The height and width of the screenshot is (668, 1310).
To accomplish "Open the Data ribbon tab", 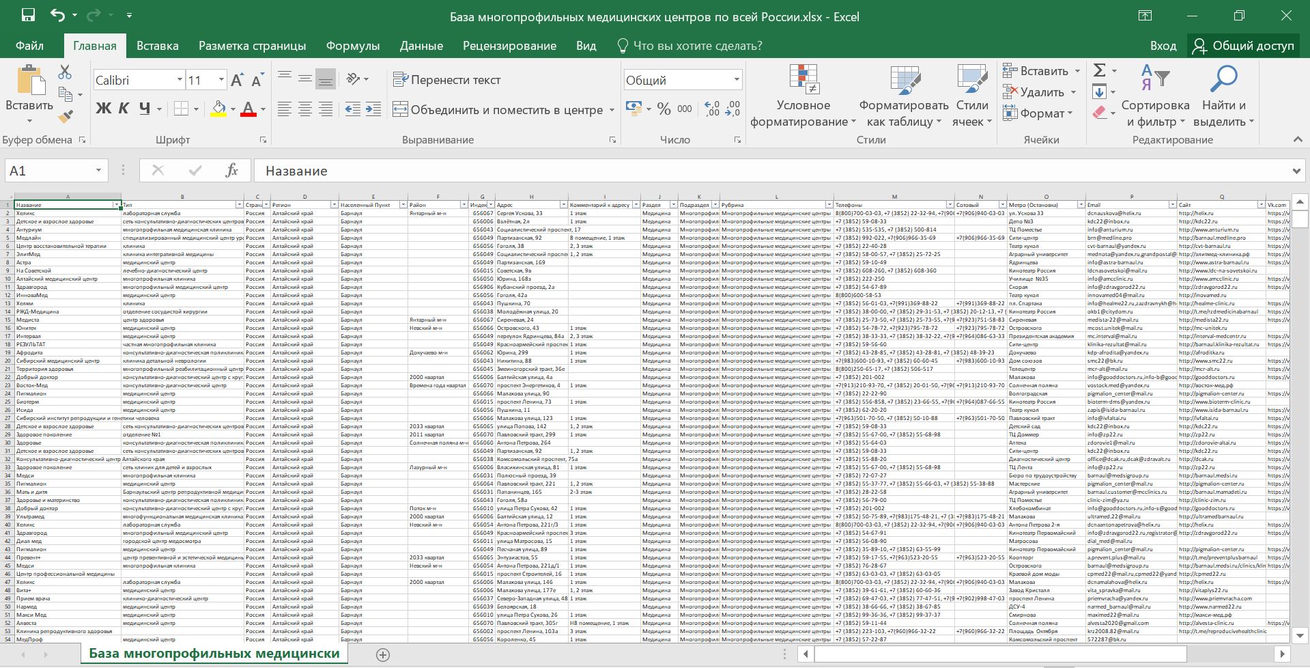I will (x=421, y=46).
